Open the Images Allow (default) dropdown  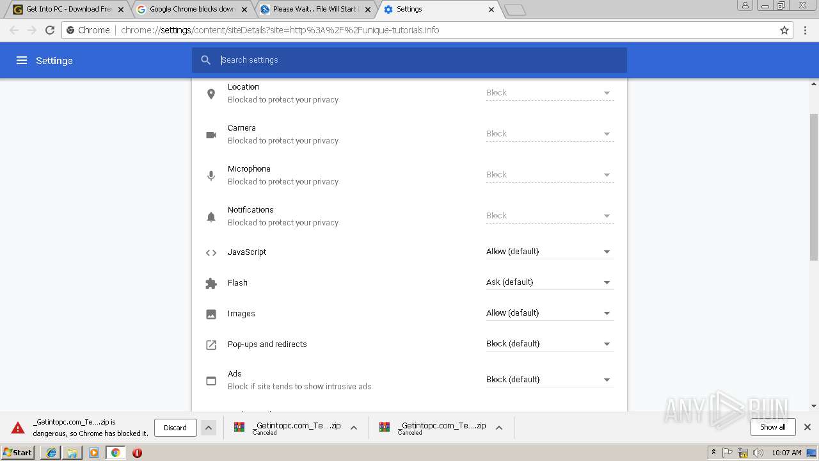tap(550, 313)
